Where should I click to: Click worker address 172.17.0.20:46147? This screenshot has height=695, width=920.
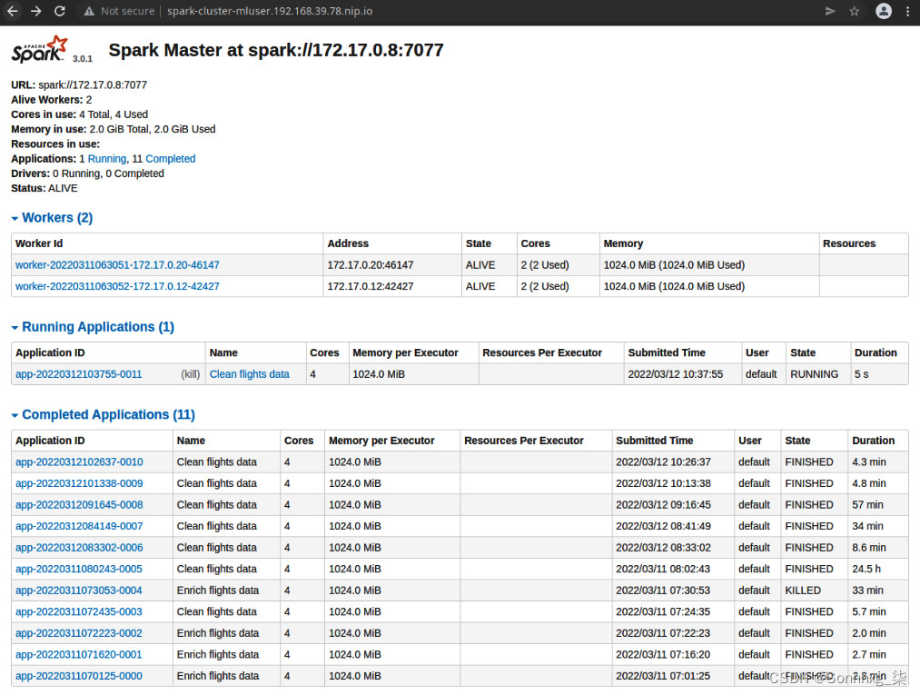pyautogui.click(x=371, y=264)
